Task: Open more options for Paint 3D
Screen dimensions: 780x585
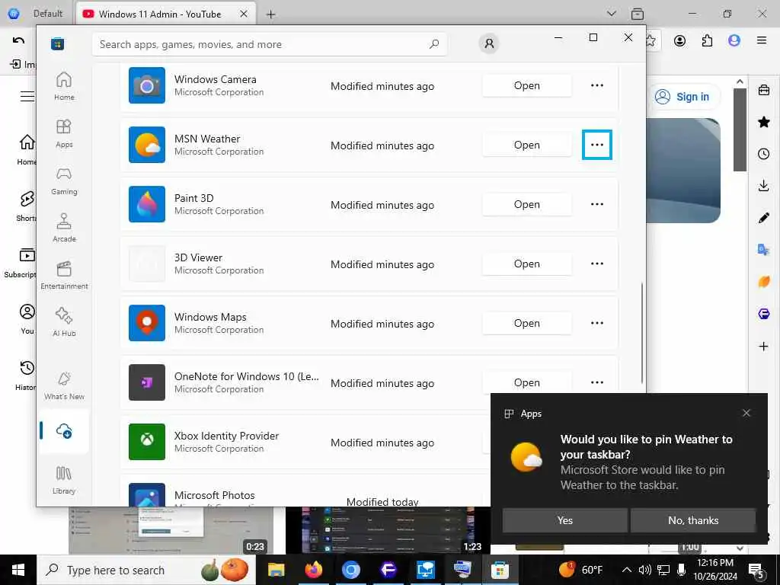Action: pyautogui.click(x=597, y=204)
